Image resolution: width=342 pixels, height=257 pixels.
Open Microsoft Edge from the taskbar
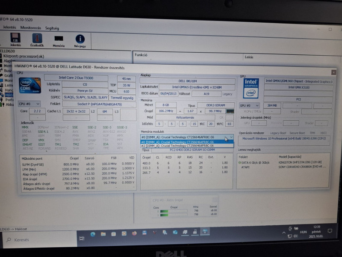pyautogui.click(x=93, y=234)
